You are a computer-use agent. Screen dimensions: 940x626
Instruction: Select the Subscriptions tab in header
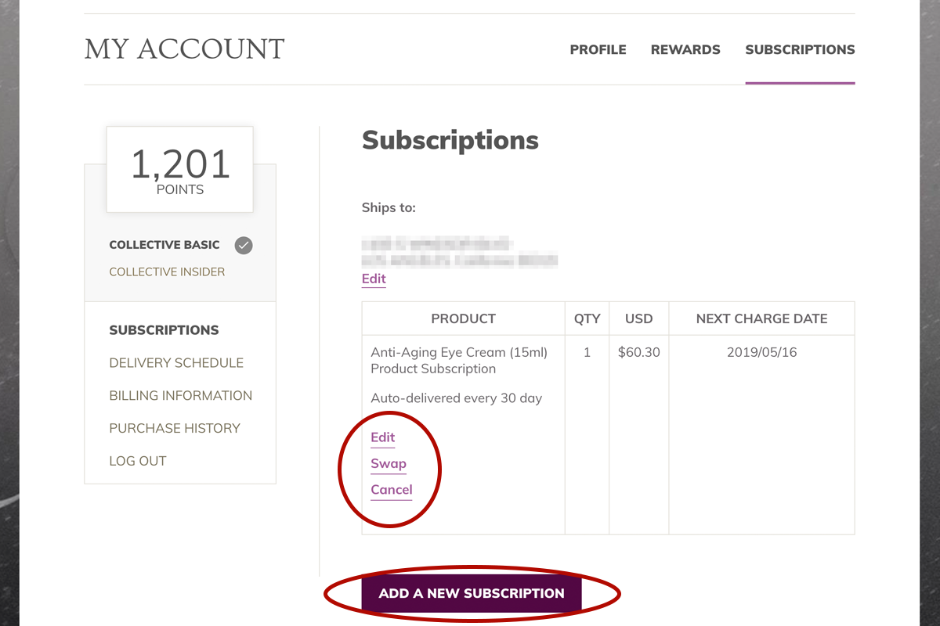800,49
